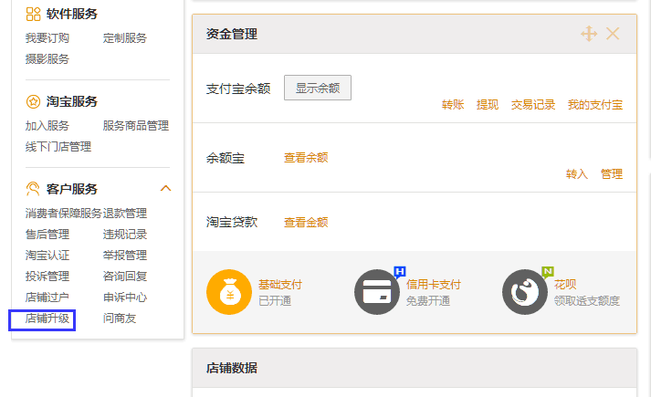
Task: Click the 淘宝服务 star icon
Action: click(33, 101)
